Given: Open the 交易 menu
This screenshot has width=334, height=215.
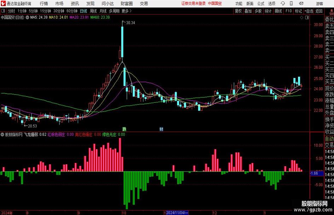Looking at the screenshot, I should 144,4.
